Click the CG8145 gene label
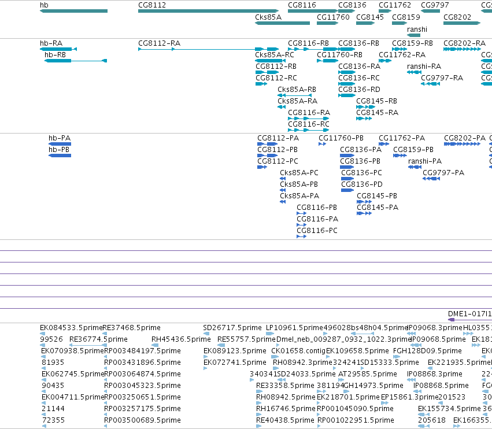The width and height of the screenshot is (492, 429). click(x=370, y=17)
